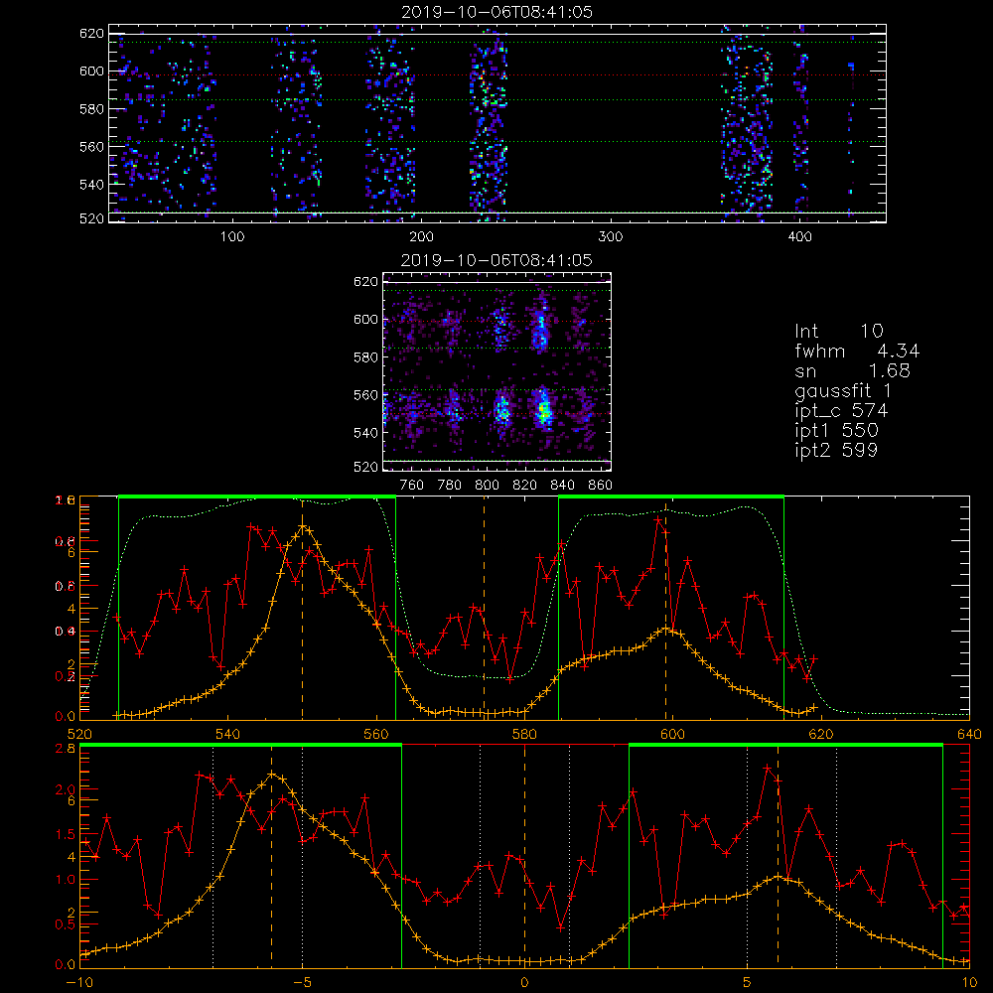The image size is (993, 993).
Task: Click x-axis label 200 on top spectrogram
Action: (421, 237)
